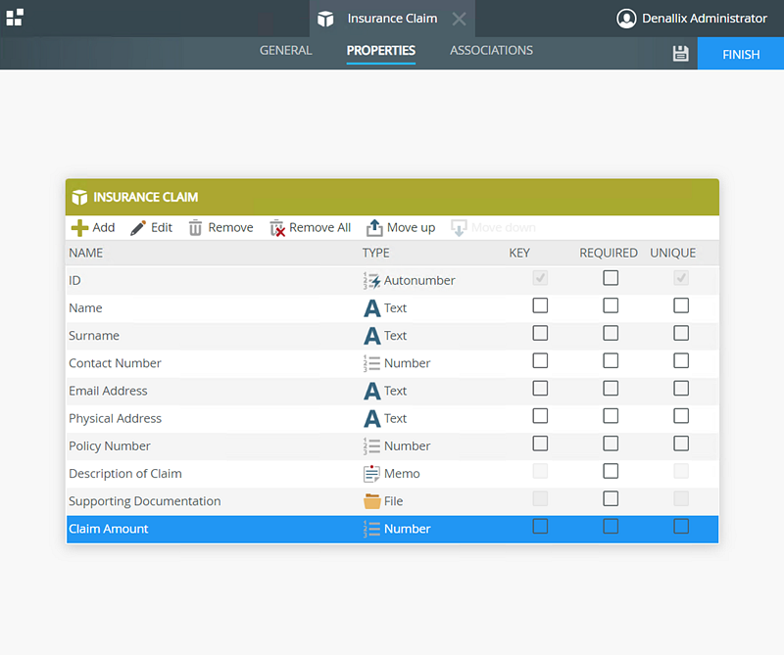Image resolution: width=784 pixels, height=655 pixels.
Task: Switch to the General tab
Action: tap(285, 51)
